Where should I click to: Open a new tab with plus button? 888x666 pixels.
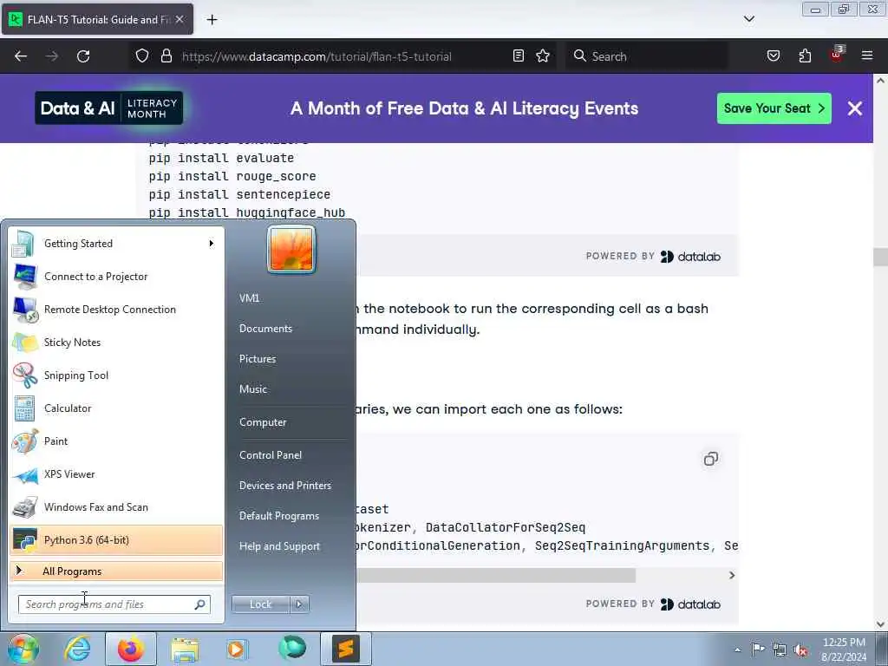point(212,20)
